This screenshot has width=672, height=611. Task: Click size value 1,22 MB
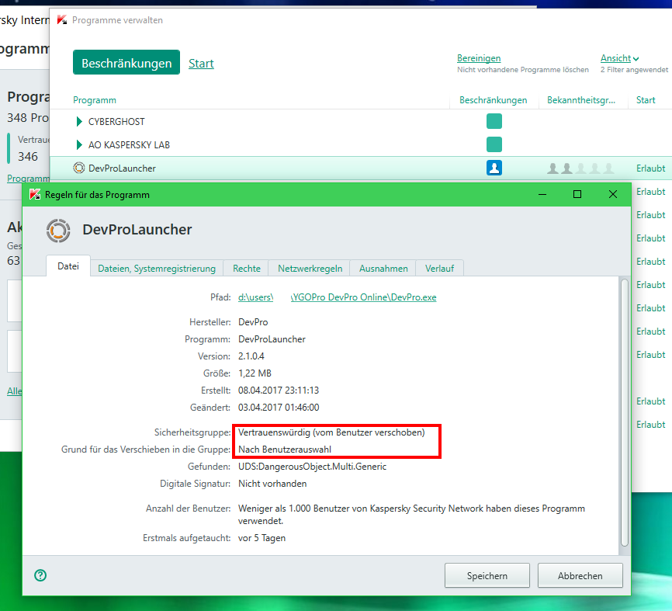[x=255, y=373]
